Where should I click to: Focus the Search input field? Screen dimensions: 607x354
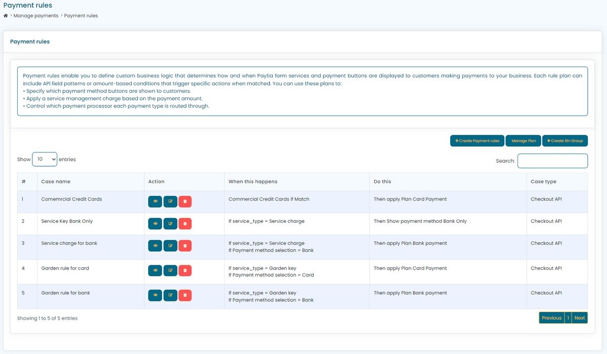click(x=552, y=161)
